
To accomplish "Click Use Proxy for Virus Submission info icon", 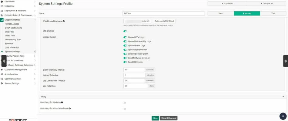I will click(x=70, y=108).
